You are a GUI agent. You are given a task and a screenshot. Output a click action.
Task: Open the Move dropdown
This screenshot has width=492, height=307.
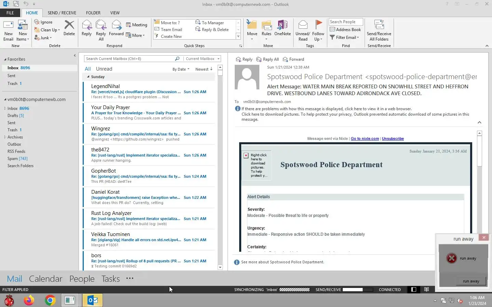252,30
